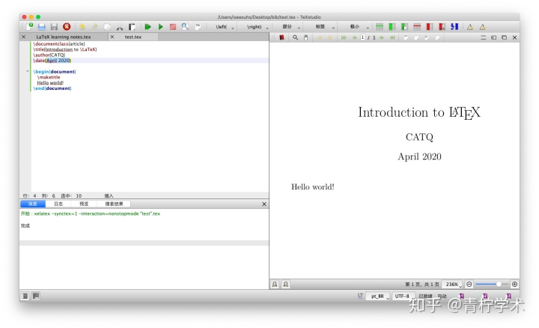Zoom in with the plus button
This screenshot has height=328, width=539.
point(514,285)
